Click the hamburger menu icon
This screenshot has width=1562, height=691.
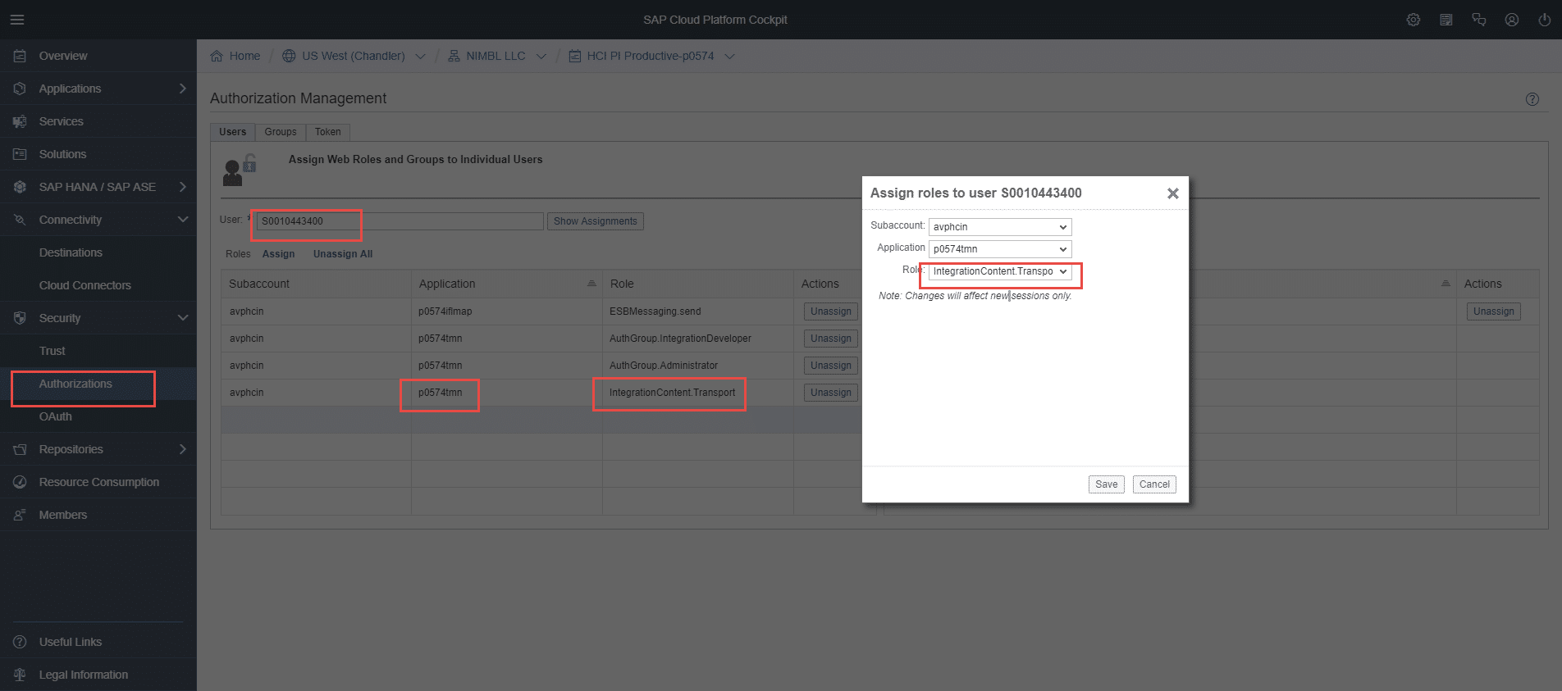click(17, 20)
